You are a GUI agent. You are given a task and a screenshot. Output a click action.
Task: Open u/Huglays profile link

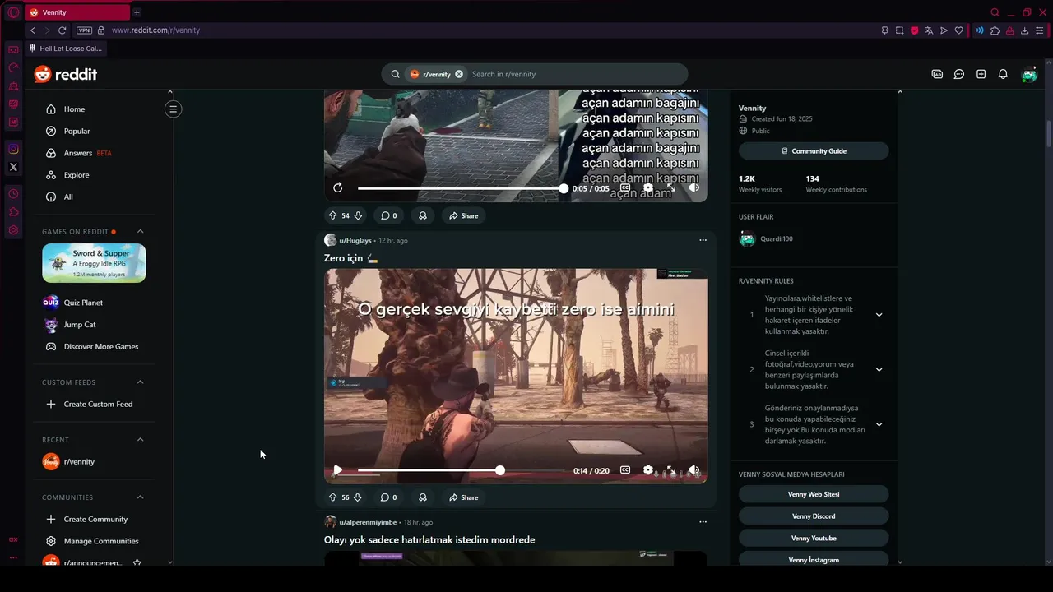[355, 240]
